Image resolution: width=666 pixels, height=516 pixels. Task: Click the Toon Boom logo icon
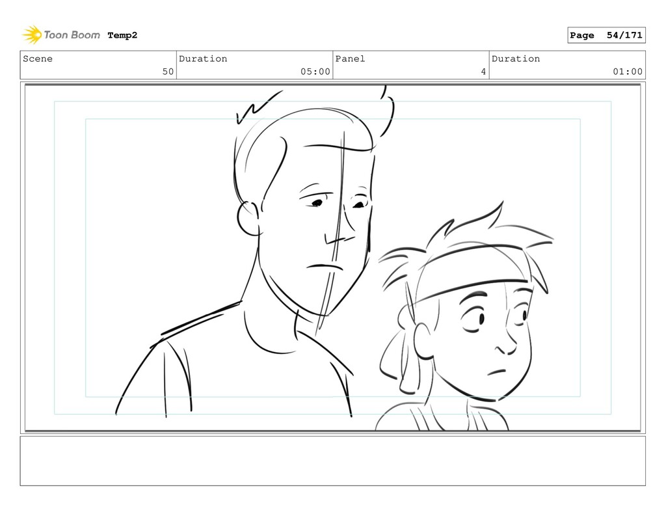click(33, 35)
